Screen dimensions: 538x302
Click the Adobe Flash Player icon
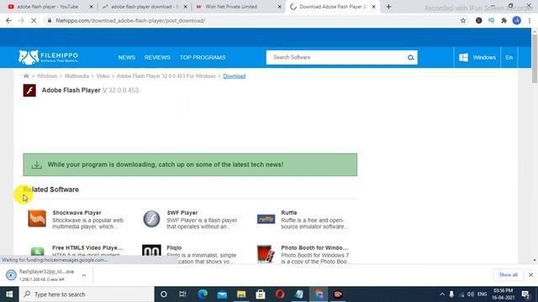click(29, 91)
